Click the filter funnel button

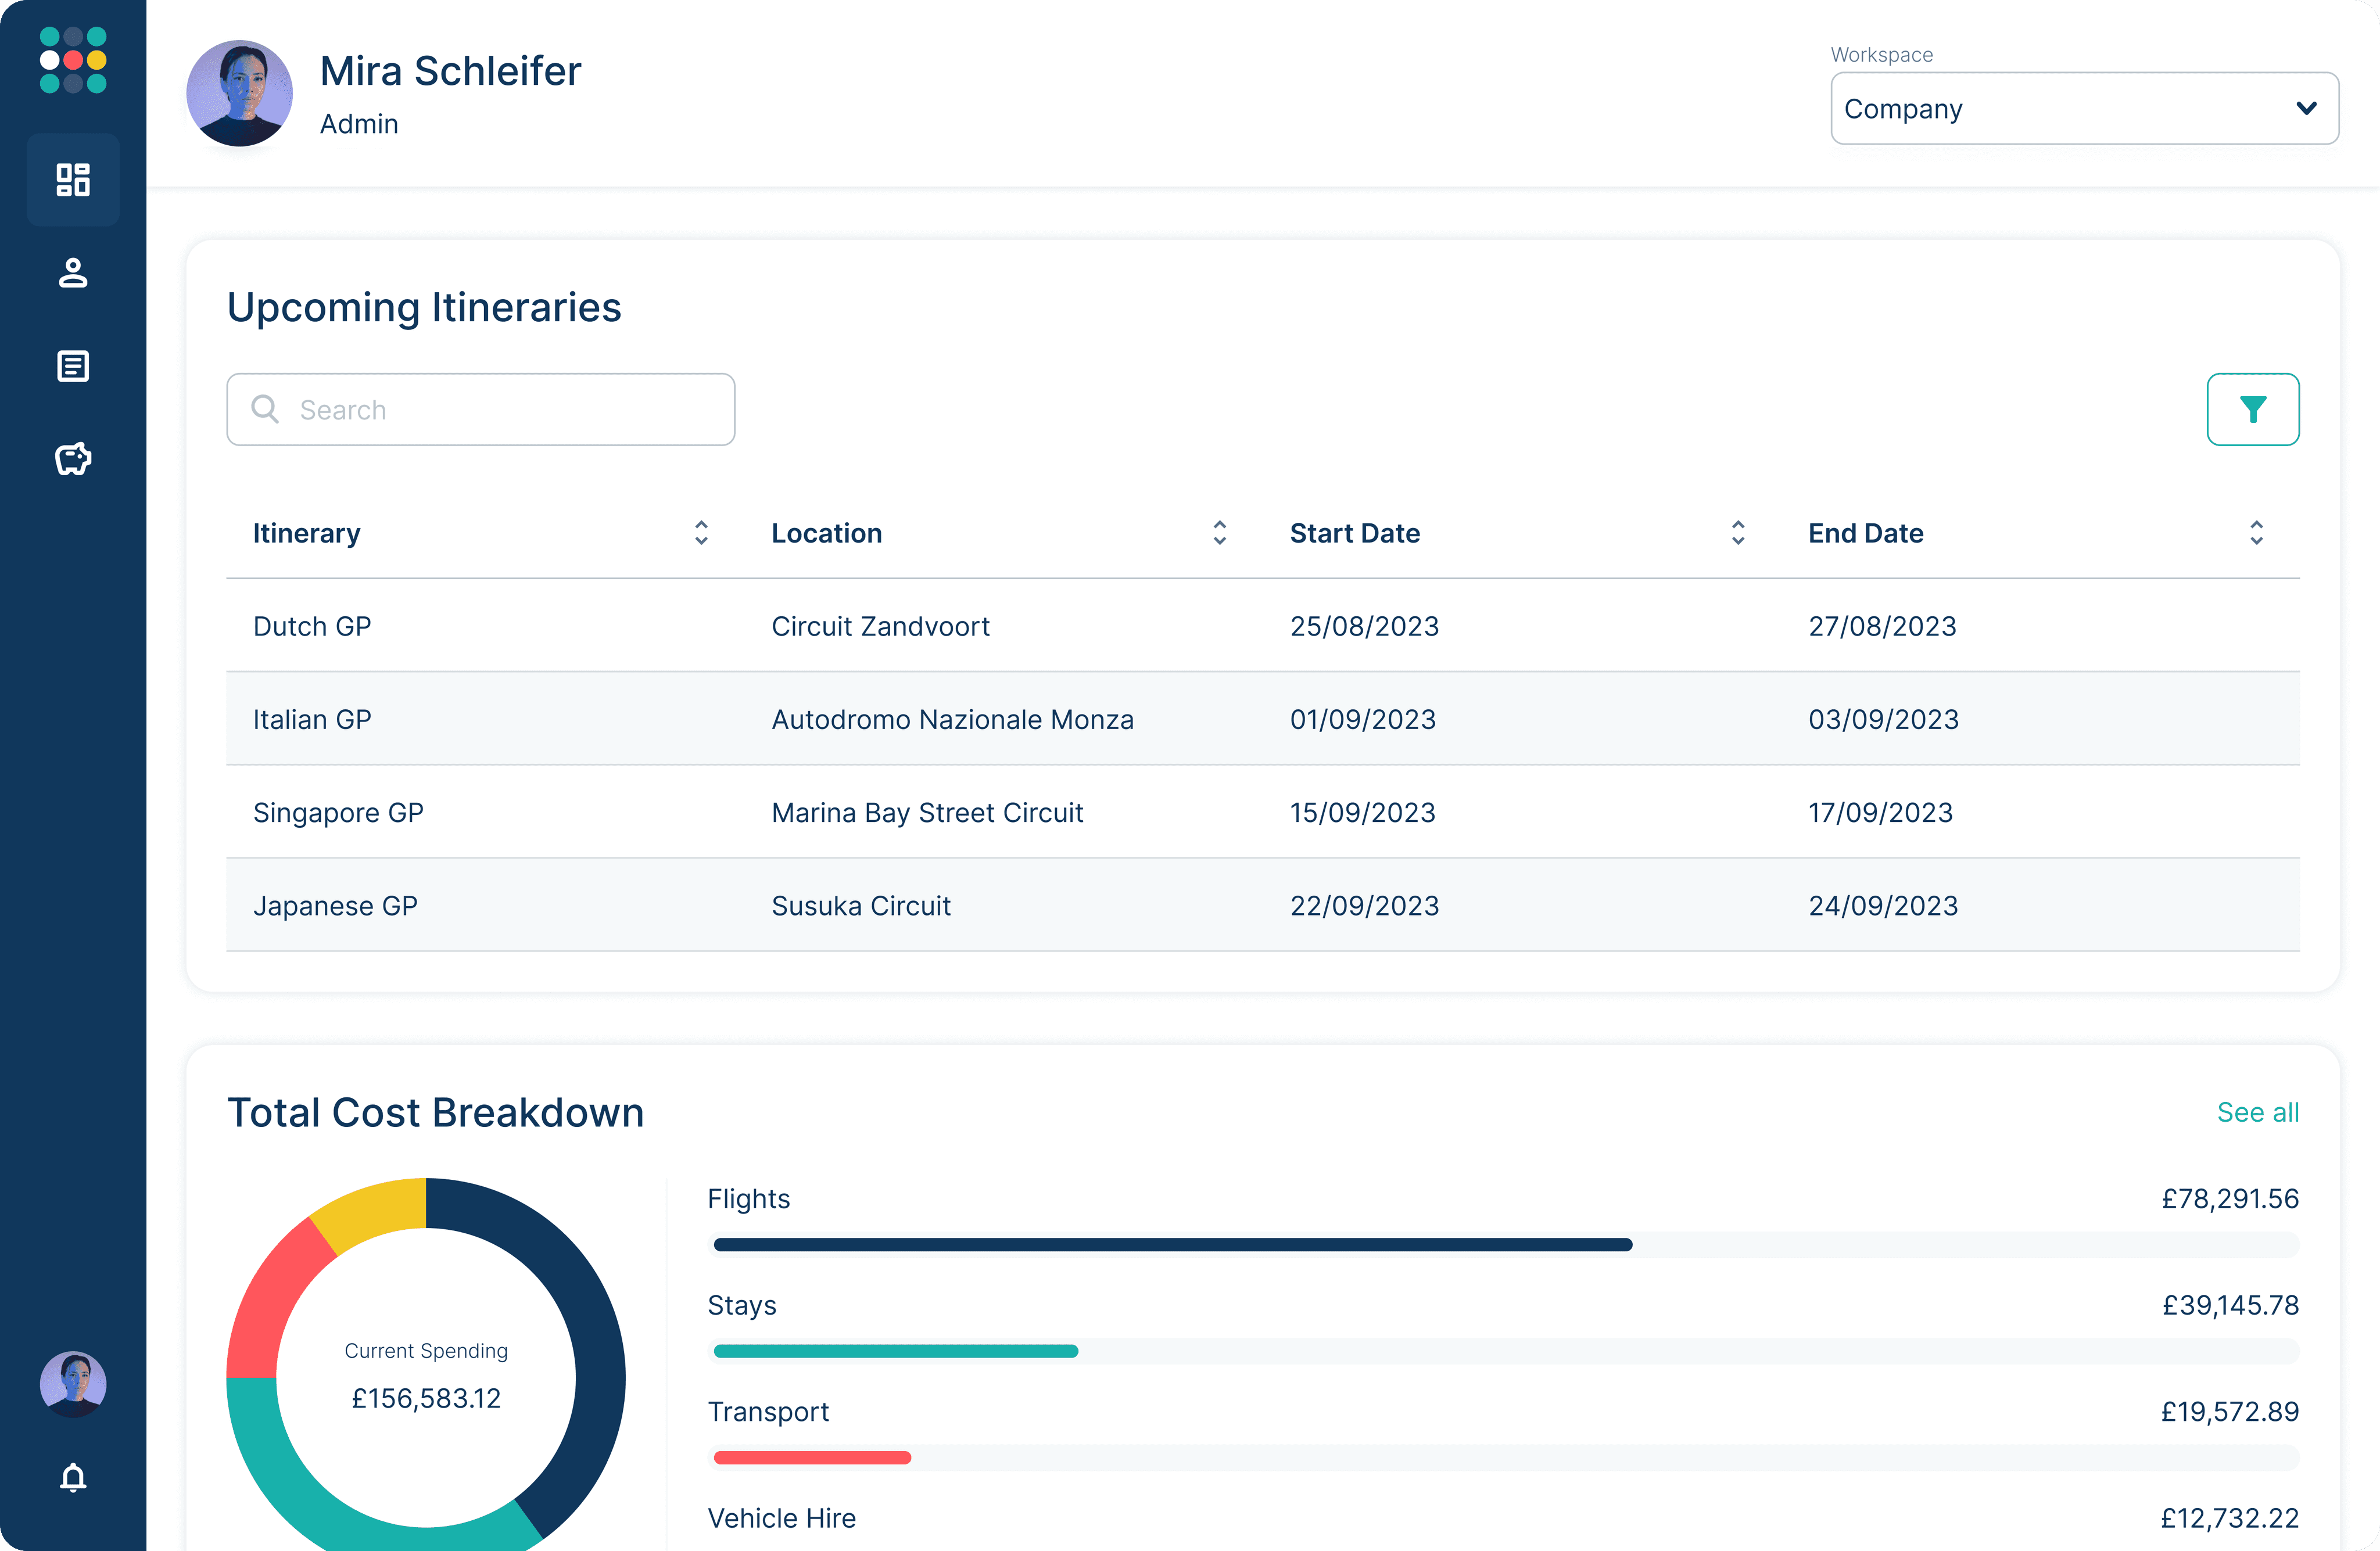point(2252,409)
